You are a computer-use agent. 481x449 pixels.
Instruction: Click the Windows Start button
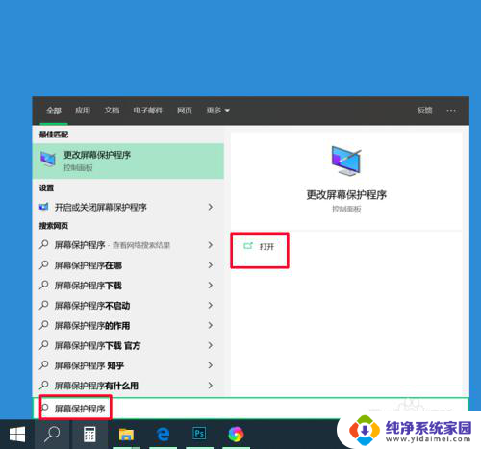[17, 435]
